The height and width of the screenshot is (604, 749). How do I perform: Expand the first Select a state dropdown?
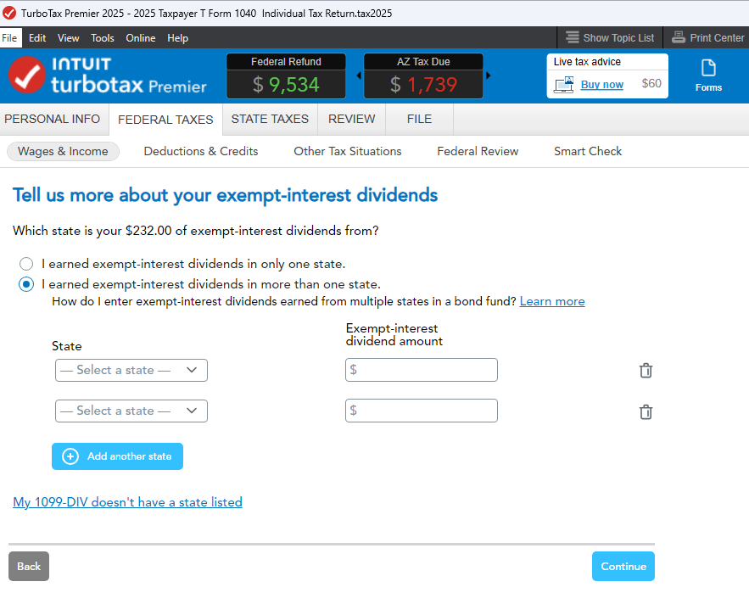coord(131,371)
